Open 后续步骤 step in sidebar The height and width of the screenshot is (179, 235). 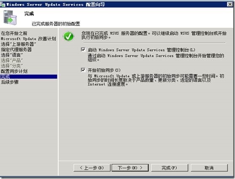(x=10, y=82)
